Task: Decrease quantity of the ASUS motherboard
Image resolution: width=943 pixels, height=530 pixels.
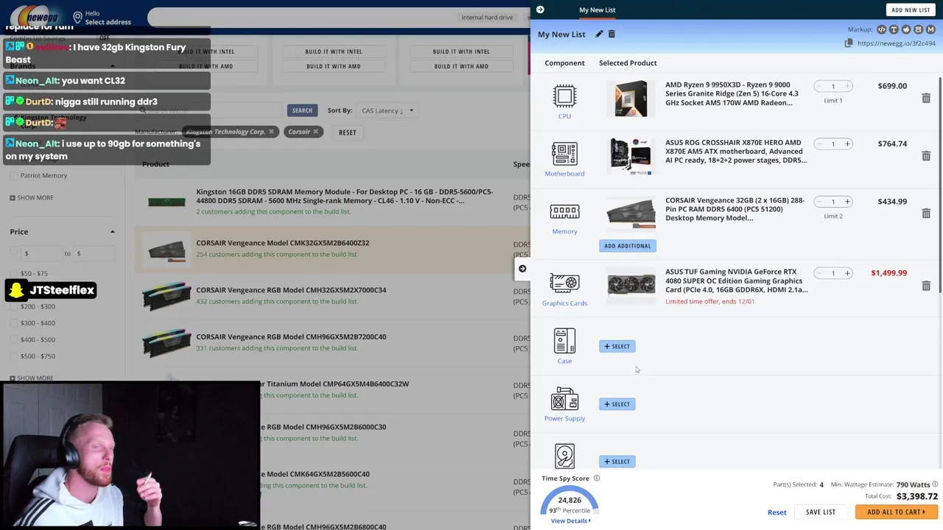Action: point(819,144)
